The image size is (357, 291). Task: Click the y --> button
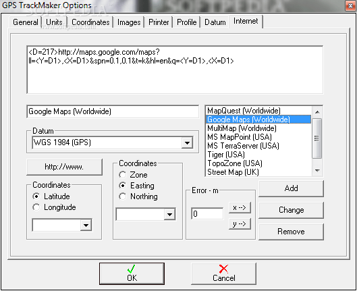[x=240, y=224]
